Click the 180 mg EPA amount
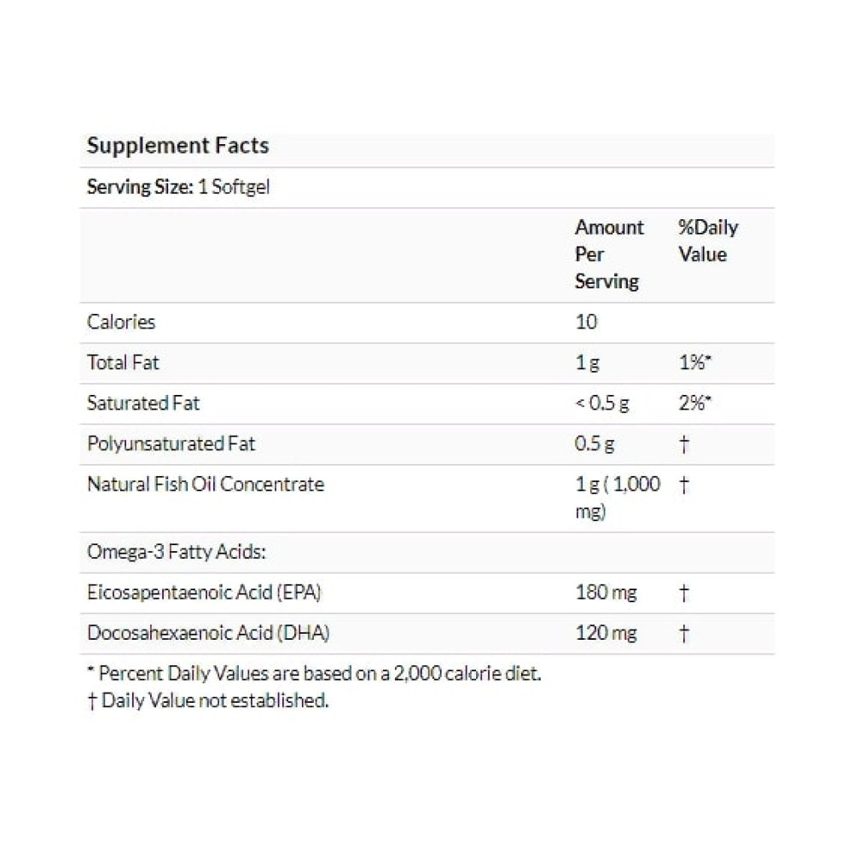This screenshot has height=853, width=853. [x=606, y=593]
